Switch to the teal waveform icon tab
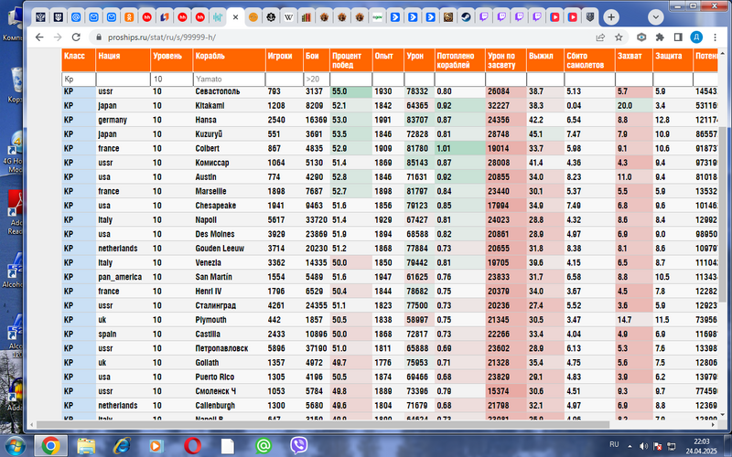This screenshot has width=732, height=457. pyautogui.click(x=218, y=17)
